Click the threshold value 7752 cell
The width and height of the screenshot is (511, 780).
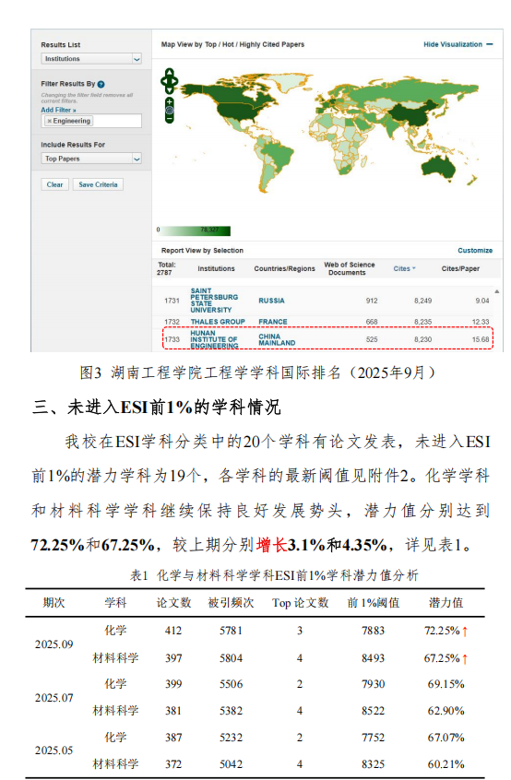(374, 738)
